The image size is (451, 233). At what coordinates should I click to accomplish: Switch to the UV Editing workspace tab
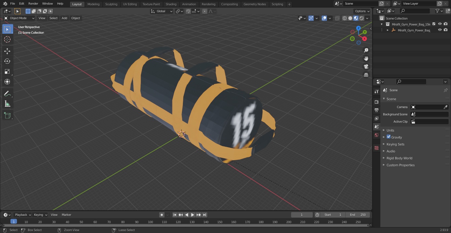coord(130,4)
